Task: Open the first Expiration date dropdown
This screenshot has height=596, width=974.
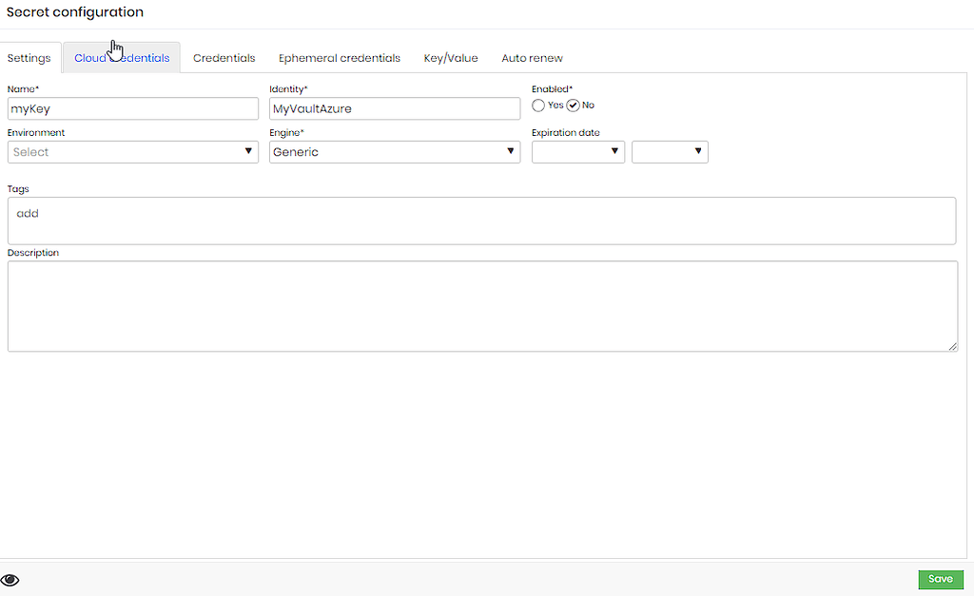Action: click(x=578, y=152)
